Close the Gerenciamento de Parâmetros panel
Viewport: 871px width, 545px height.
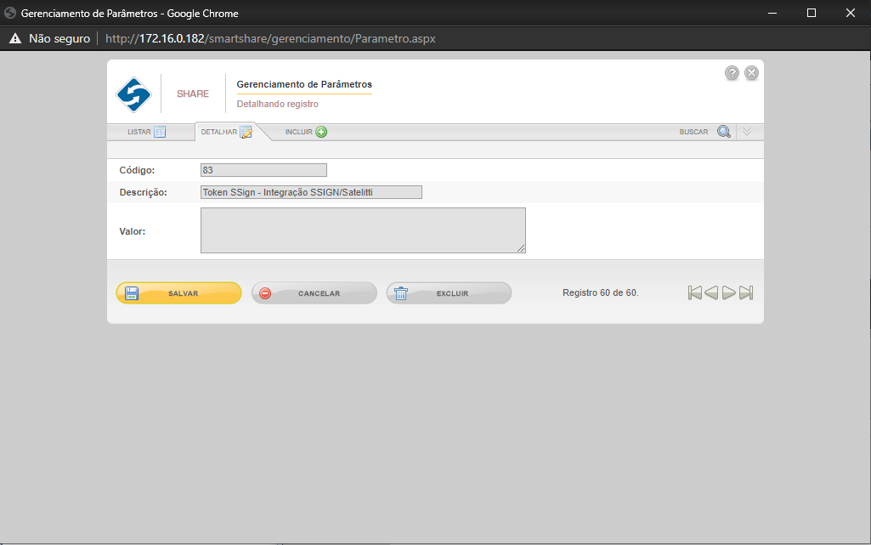(x=751, y=73)
